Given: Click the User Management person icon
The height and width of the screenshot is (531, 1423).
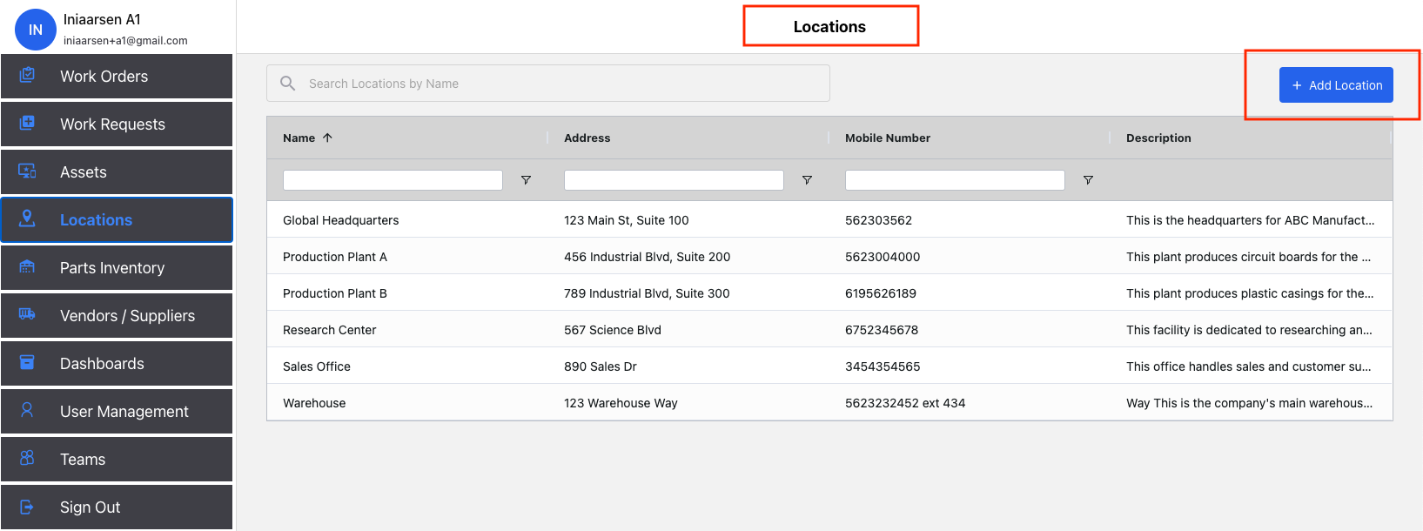Looking at the screenshot, I should point(27,410).
